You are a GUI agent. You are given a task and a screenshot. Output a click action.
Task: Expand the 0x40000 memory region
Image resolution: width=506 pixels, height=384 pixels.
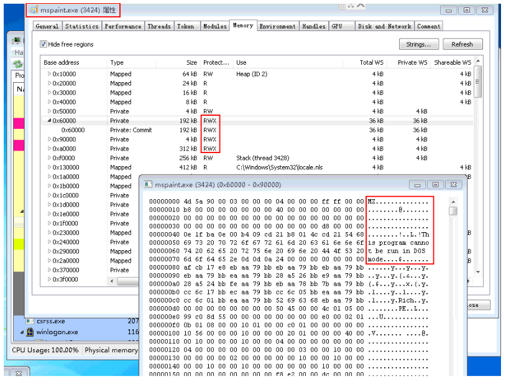[49, 102]
